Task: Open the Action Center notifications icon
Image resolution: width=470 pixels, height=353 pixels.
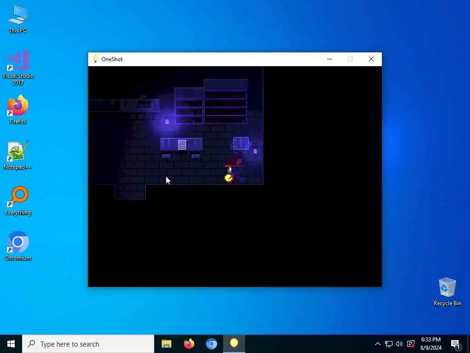Action: tap(455, 344)
